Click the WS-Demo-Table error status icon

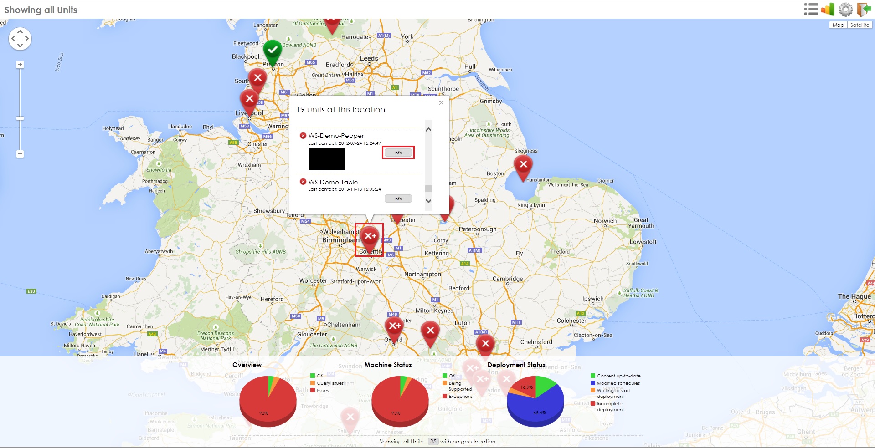click(303, 182)
